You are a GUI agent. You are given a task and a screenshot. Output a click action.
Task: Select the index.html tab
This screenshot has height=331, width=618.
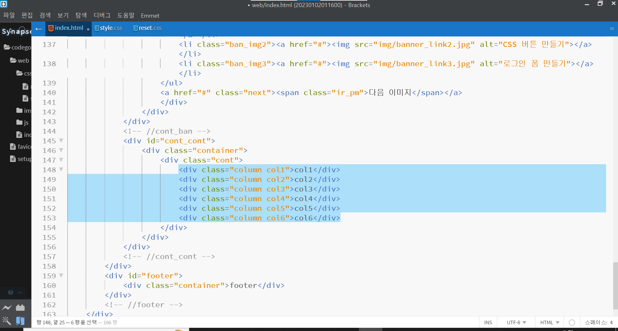[69, 28]
